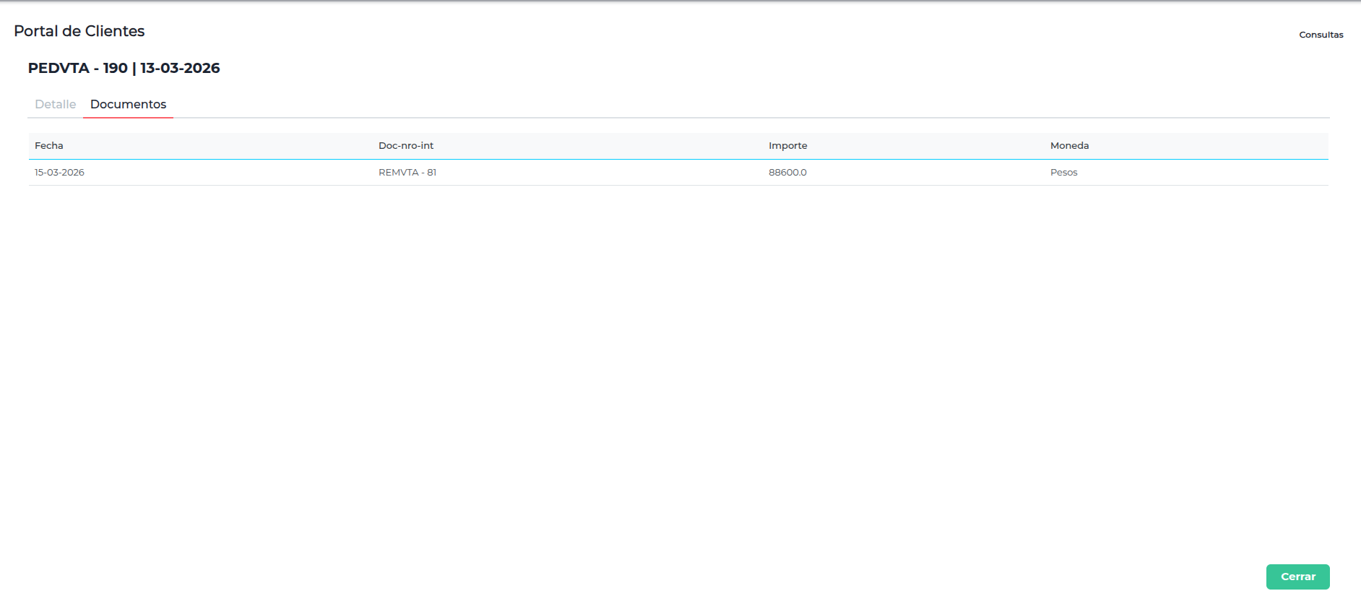Click the number 81 in document row
This screenshot has width=1361, height=604.
(431, 172)
